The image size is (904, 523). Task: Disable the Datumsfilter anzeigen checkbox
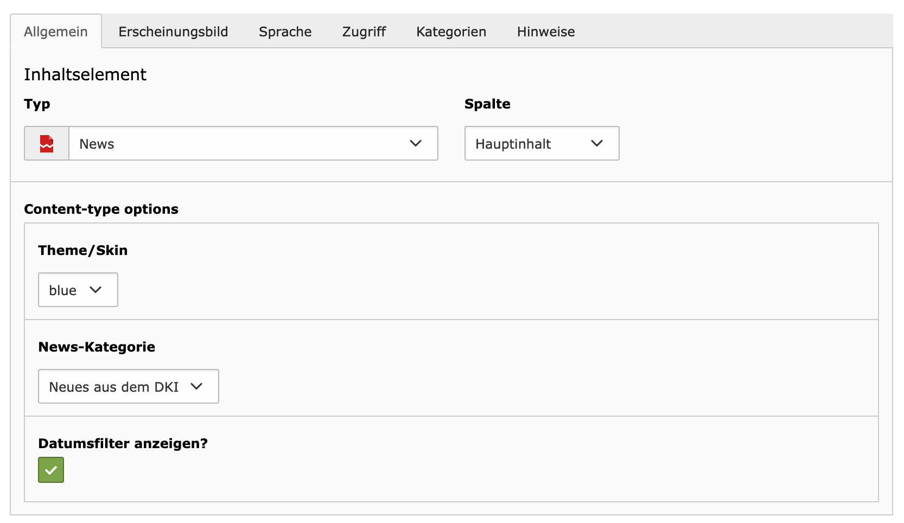51,470
